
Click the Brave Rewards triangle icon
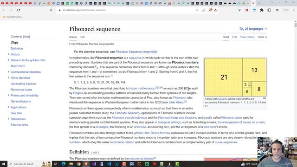click(x=215, y=10)
